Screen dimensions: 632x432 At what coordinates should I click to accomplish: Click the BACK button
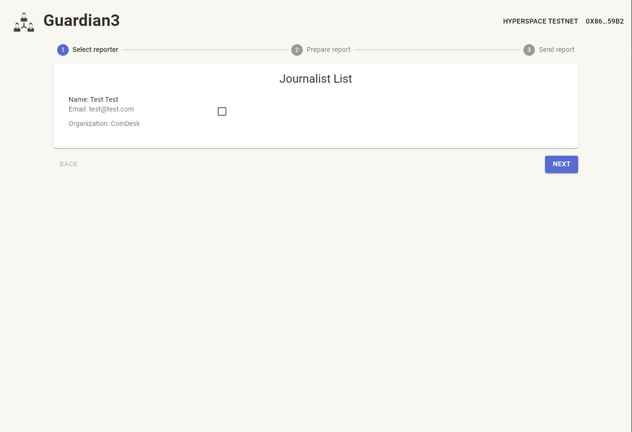pos(69,164)
